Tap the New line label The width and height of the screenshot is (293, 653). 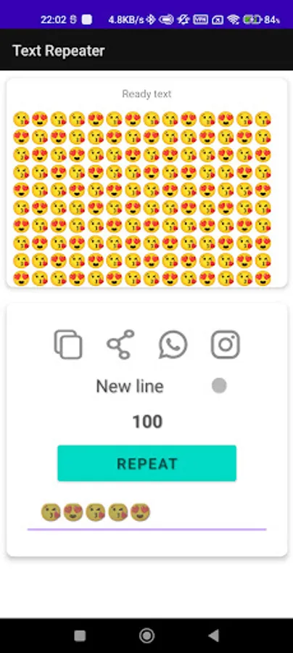click(x=130, y=386)
